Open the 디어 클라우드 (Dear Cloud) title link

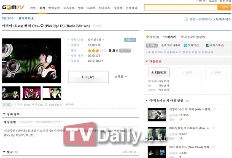[190, 147]
